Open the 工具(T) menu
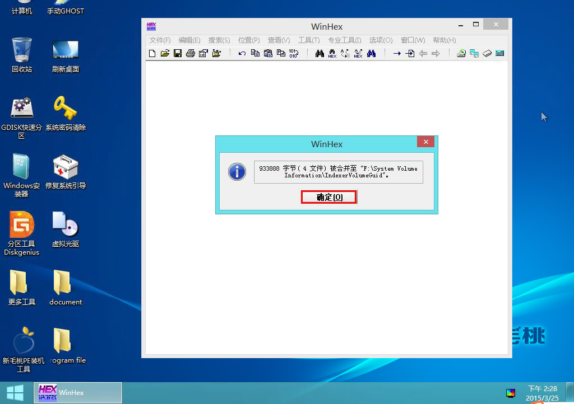This screenshot has width=574, height=404. click(309, 40)
